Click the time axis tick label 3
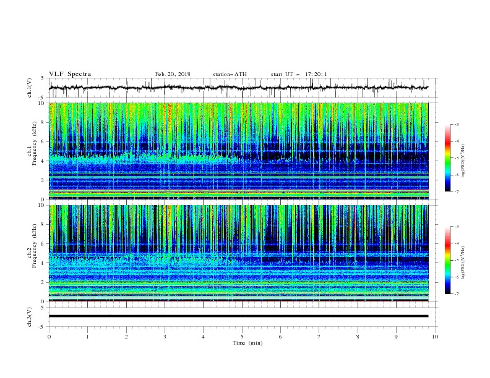The image size is (490, 378). (x=165, y=337)
